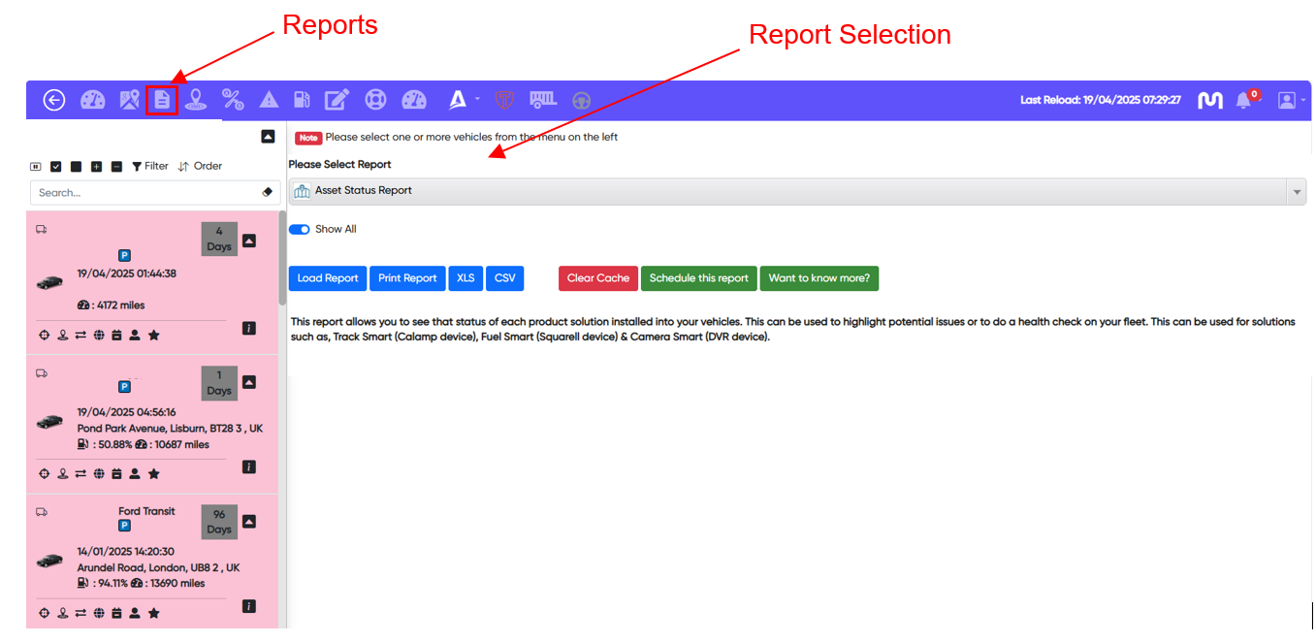Click the edit/compose icon in toolbar
Screen dimensions: 1316x643
pos(337,99)
